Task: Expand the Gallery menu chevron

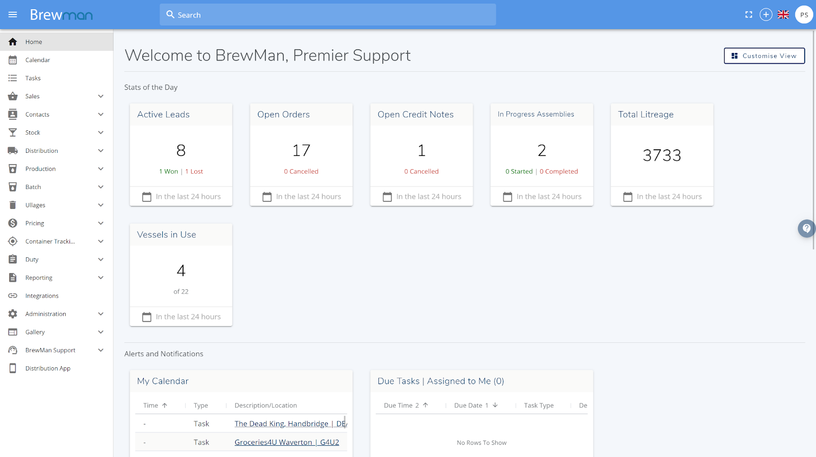Action: pyautogui.click(x=101, y=332)
